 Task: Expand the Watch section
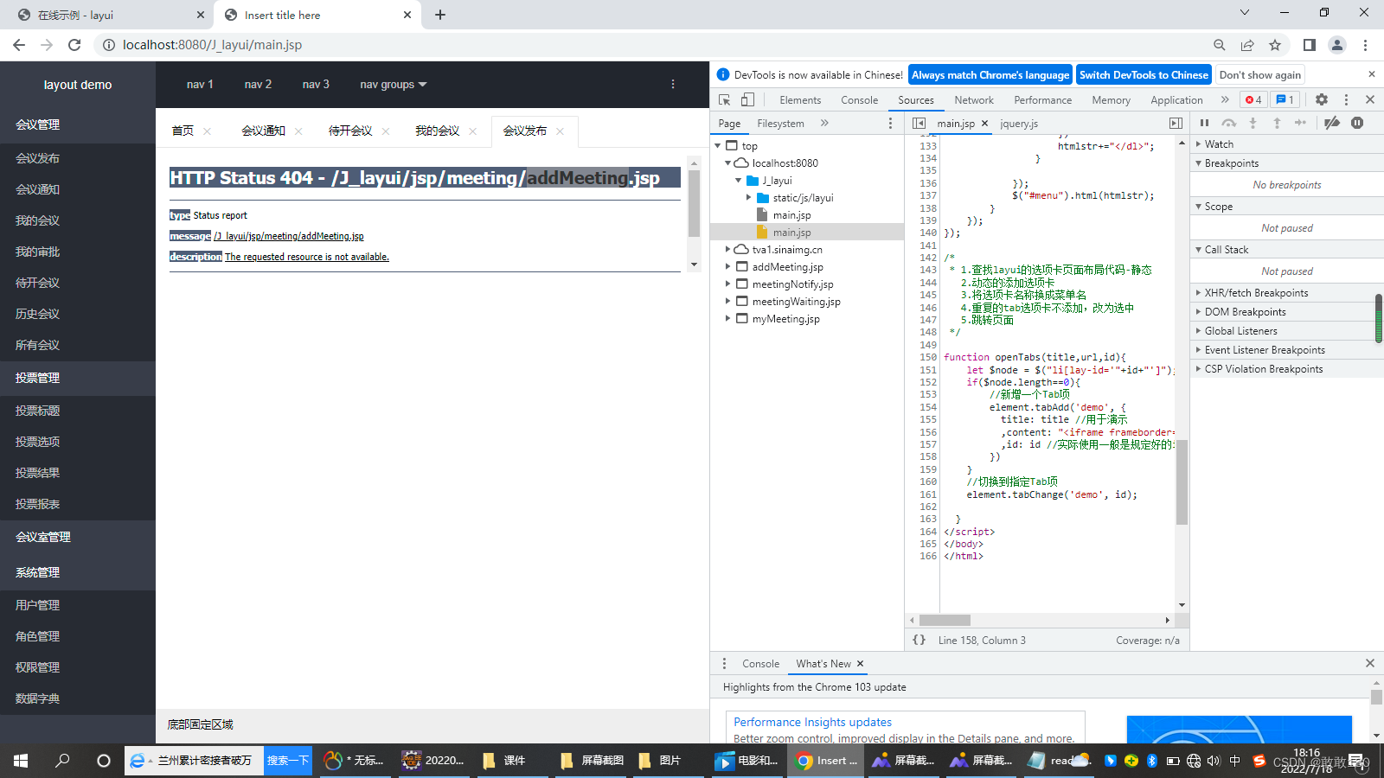1287,144
